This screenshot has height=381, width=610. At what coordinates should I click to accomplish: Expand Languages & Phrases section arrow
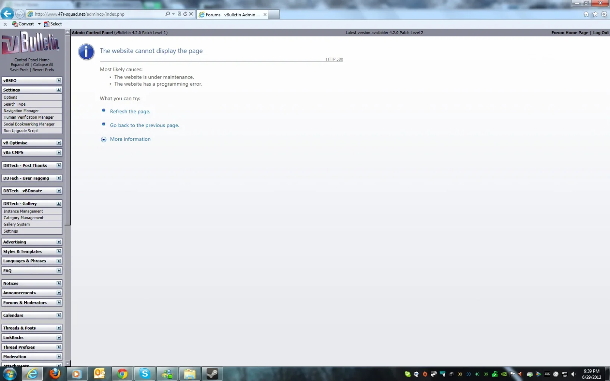point(58,261)
